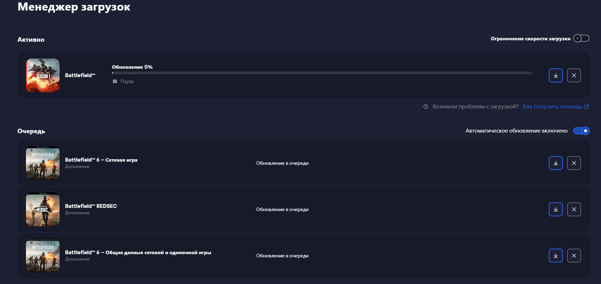This screenshot has width=601, height=284.
Task: Open the Battlefield™ Season 1 cover thumbnail
Action: coord(43,75)
